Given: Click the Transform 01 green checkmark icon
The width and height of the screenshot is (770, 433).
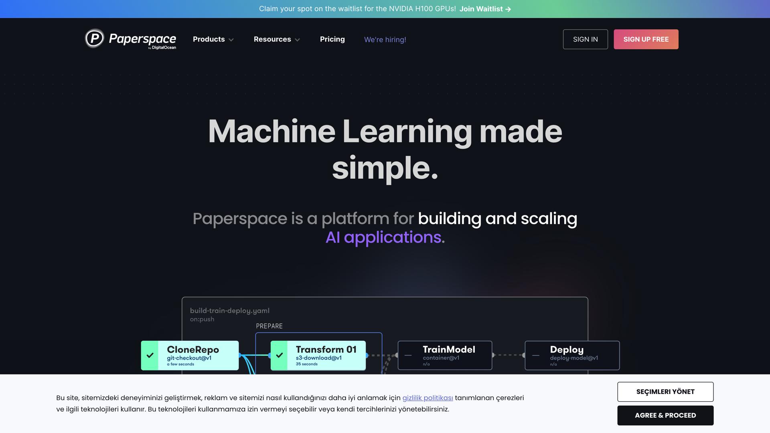Looking at the screenshot, I should point(280,355).
